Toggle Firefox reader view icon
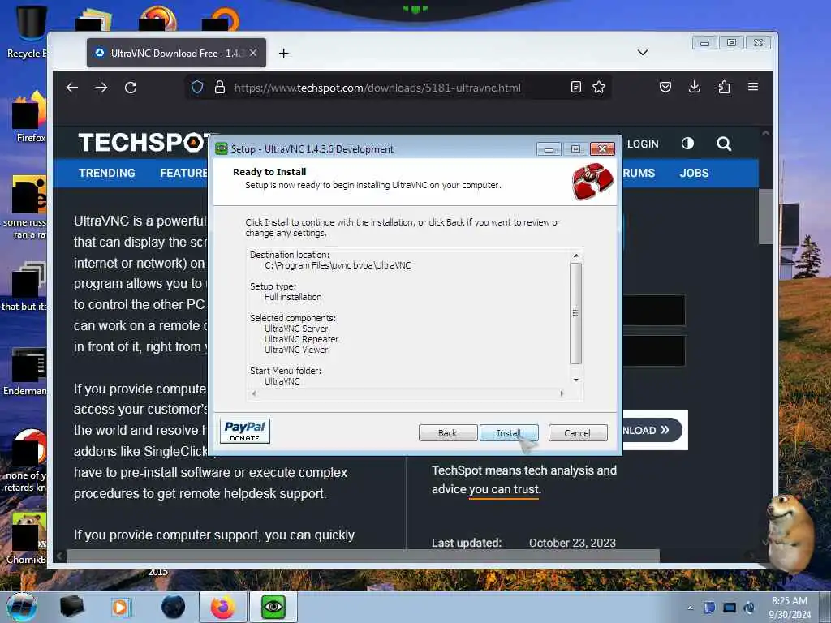The height and width of the screenshot is (623, 831). [576, 87]
